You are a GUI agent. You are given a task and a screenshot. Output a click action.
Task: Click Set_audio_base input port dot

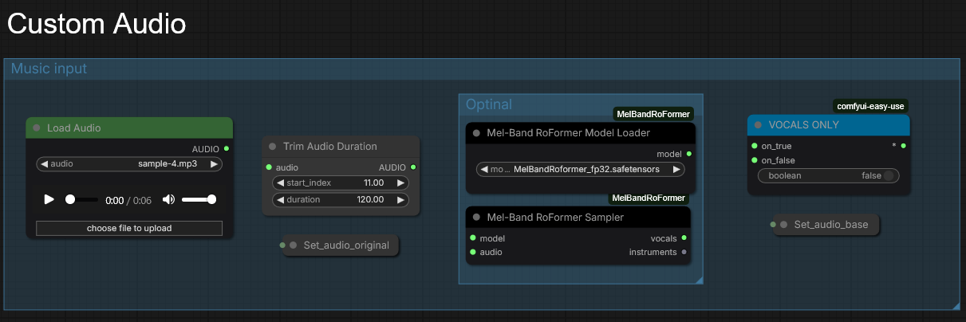pos(772,224)
